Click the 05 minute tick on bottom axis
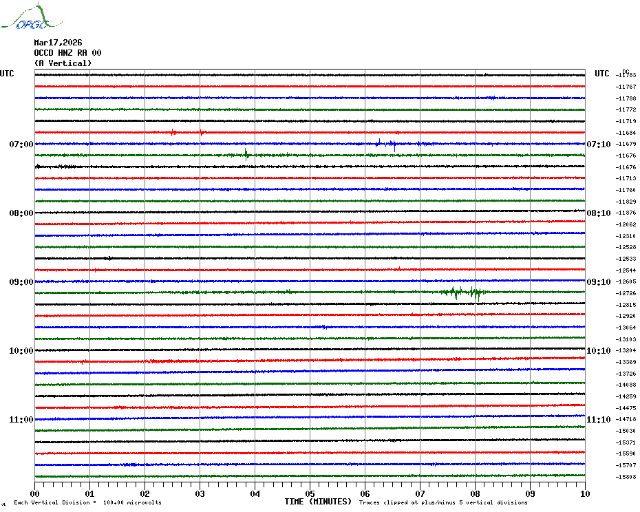The width and height of the screenshot is (640, 512). coord(310,493)
